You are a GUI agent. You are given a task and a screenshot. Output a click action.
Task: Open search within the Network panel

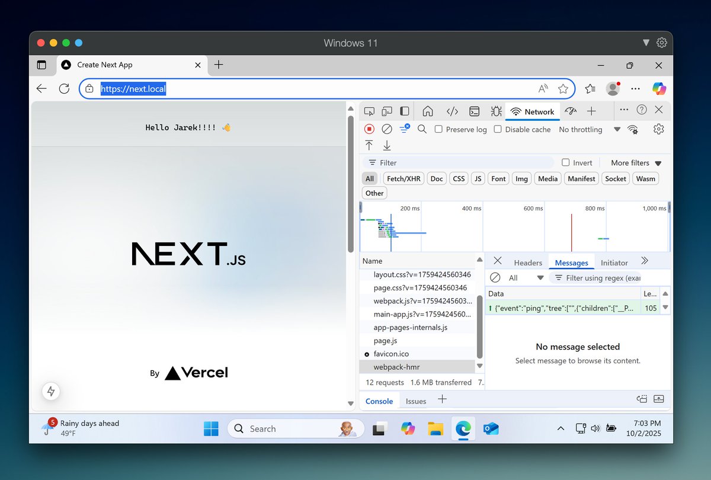pyautogui.click(x=422, y=129)
